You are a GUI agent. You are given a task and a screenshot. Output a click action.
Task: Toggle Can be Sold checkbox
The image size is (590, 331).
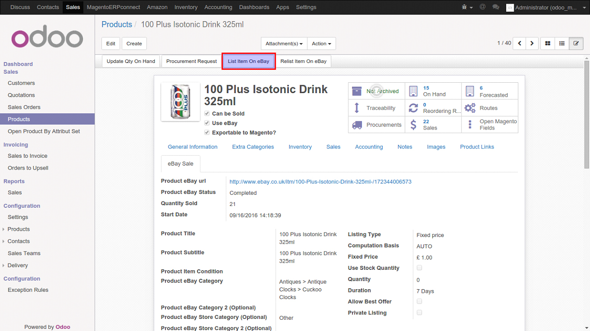207,114
